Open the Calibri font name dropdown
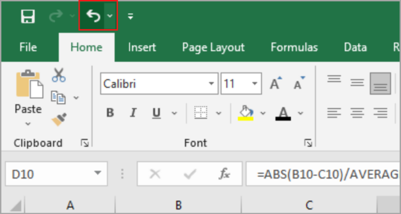 (x=211, y=84)
